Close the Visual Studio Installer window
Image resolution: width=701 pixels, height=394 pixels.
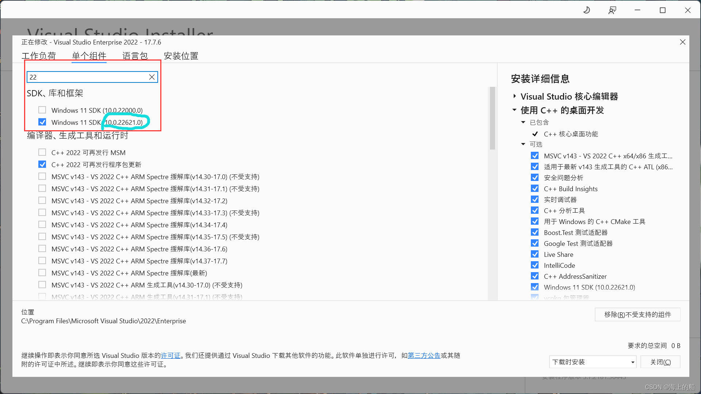[688, 10]
